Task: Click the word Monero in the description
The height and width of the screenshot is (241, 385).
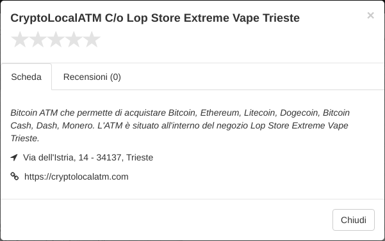Action: coord(78,125)
